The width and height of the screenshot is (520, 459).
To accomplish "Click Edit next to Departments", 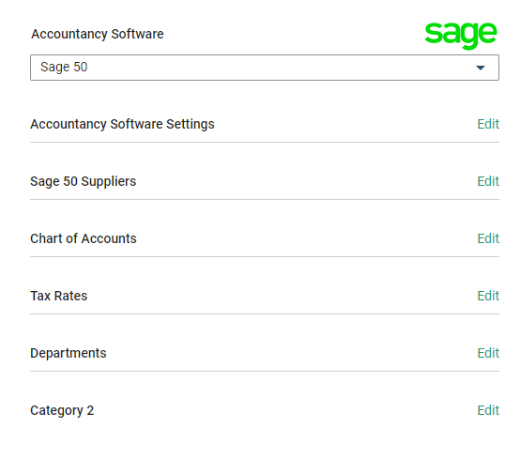I will click(488, 353).
